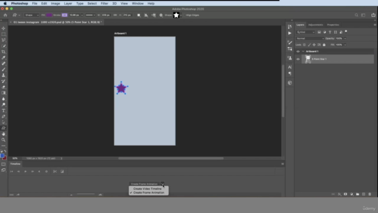Click the Home icon in options bar
This screenshot has height=213, width=378.
5,15
